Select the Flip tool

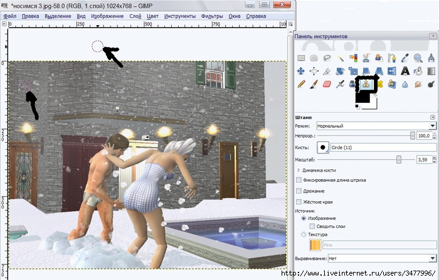tap(392, 71)
